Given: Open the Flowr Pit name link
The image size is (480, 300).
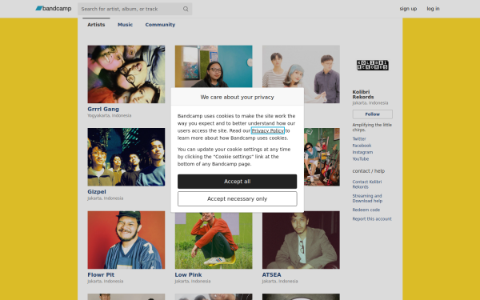Looking at the screenshot, I should (101, 274).
